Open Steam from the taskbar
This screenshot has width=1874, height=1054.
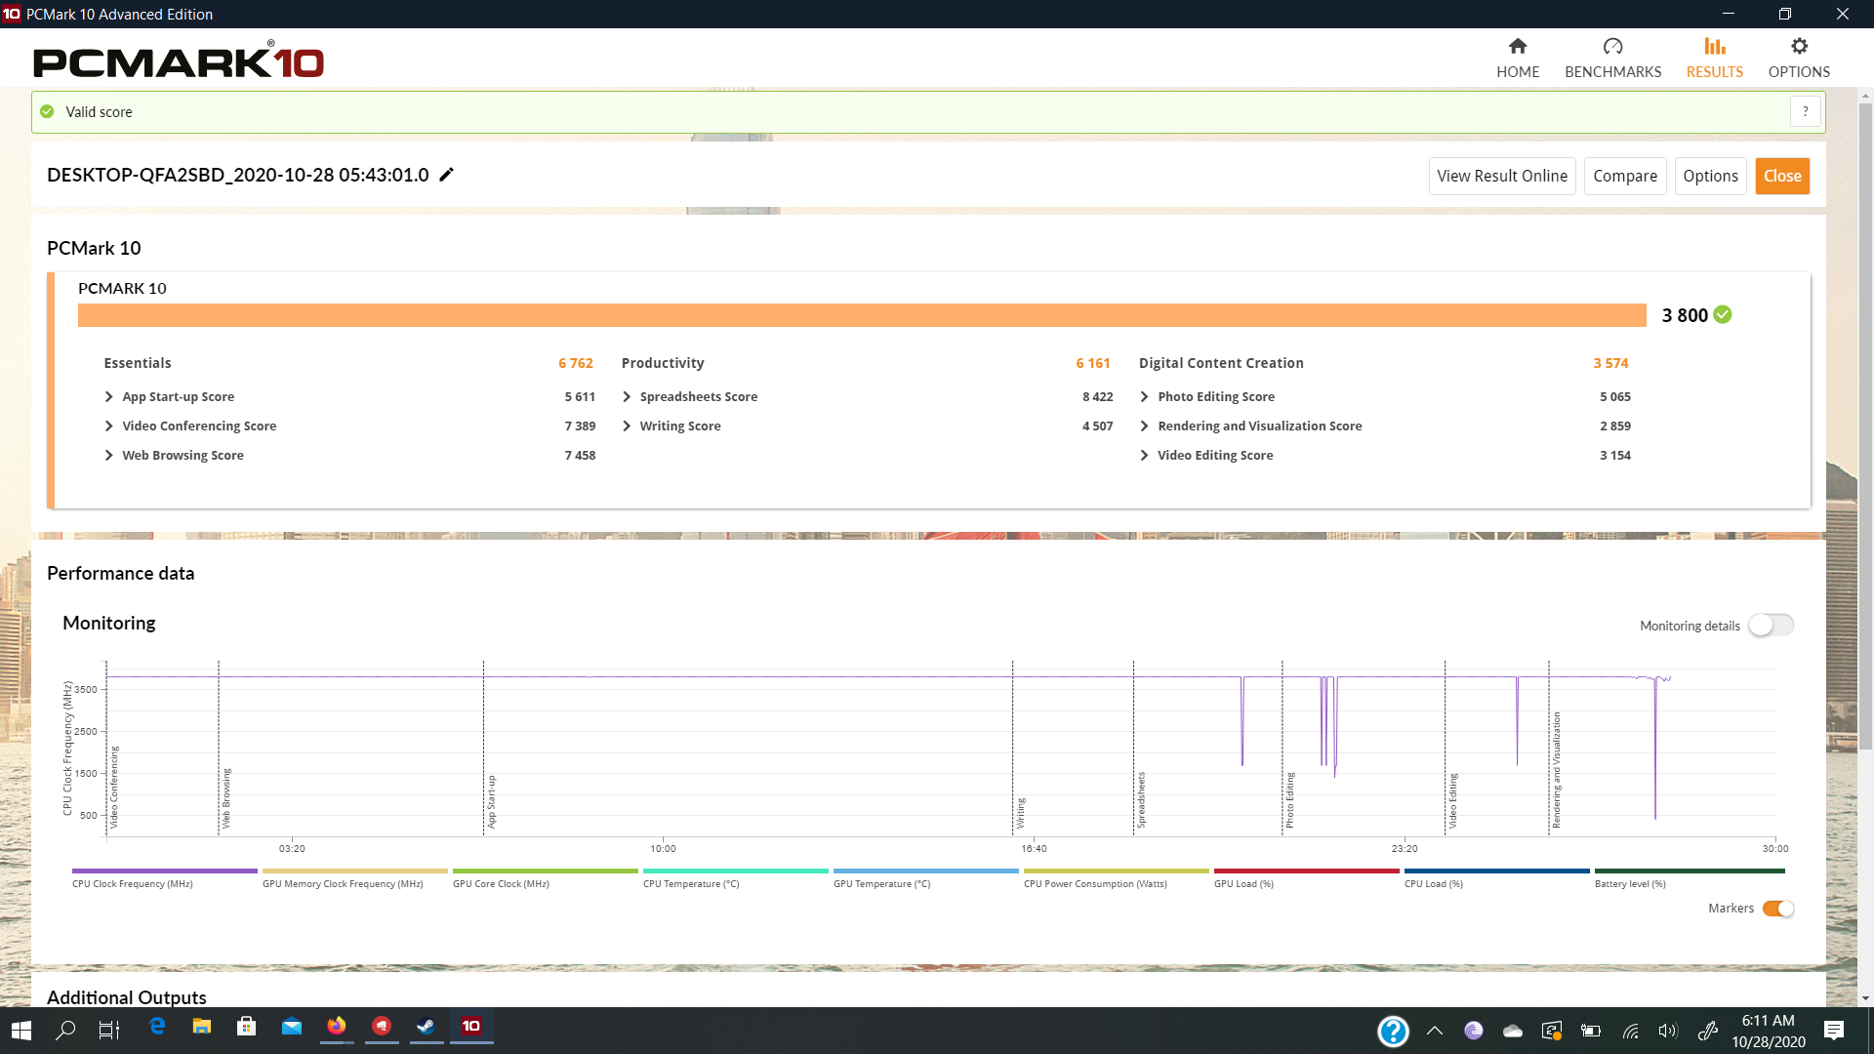[x=426, y=1027]
